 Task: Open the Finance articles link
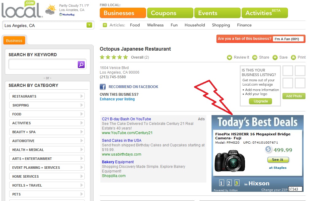(244, 25)
